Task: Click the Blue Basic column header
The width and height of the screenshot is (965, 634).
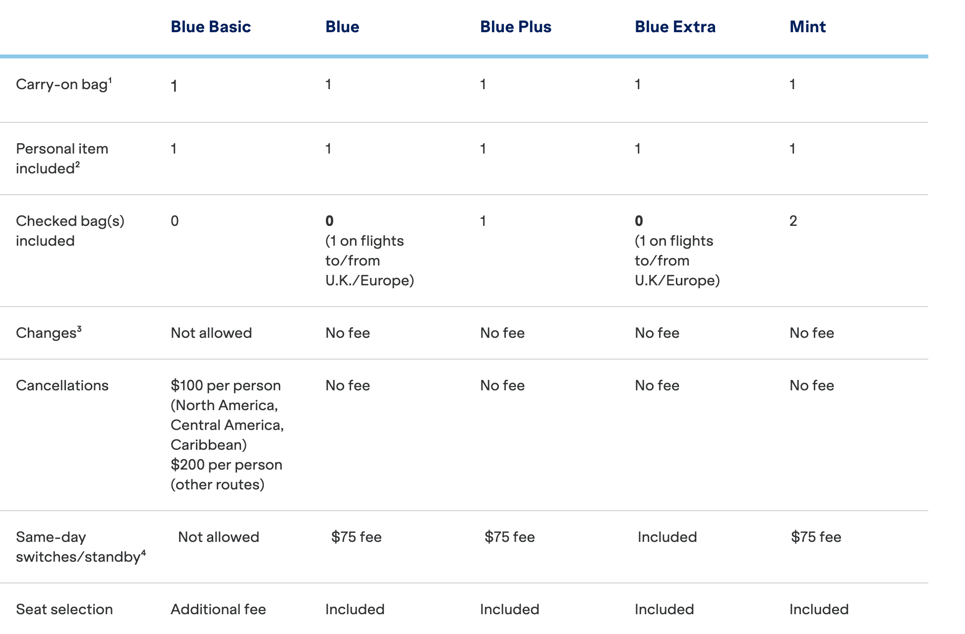Action: pyautogui.click(x=211, y=27)
